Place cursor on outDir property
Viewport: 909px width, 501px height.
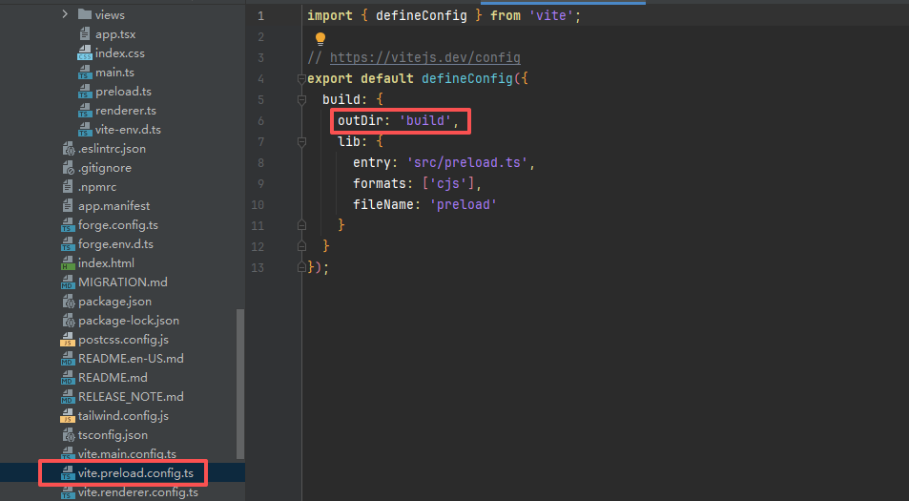pyautogui.click(x=361, y=120)
